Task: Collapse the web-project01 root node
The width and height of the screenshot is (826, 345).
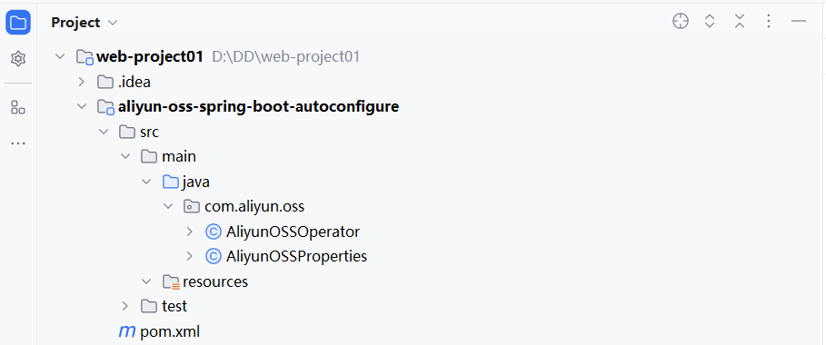Action: tap(60, 56)
